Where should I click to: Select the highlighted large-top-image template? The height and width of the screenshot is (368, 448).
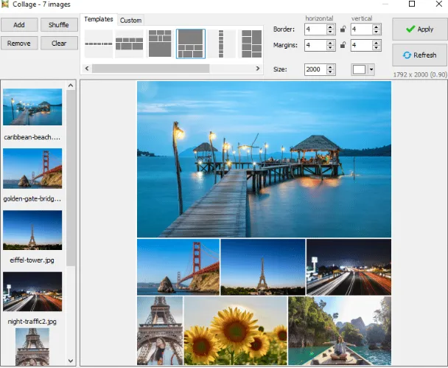[191, 44]
